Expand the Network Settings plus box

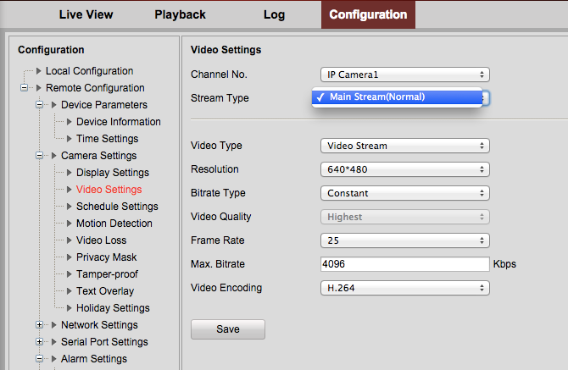click(x=40, y=325)
